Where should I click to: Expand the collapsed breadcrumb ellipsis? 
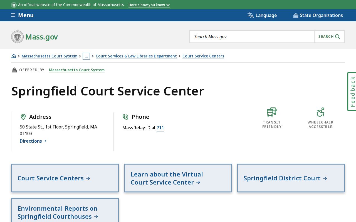86,56
